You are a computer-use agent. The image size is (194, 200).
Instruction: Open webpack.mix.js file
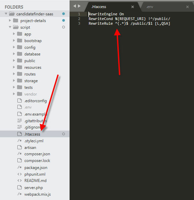pyautogui.click(x=37, y=194)
